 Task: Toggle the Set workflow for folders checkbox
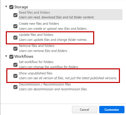[15, 65]
